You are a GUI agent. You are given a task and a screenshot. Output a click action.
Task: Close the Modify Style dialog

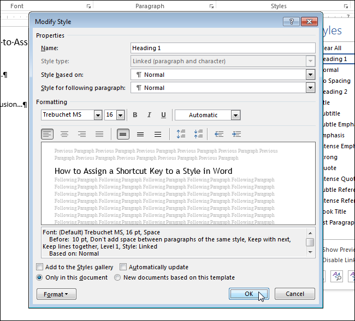click(x=309, y=22)
